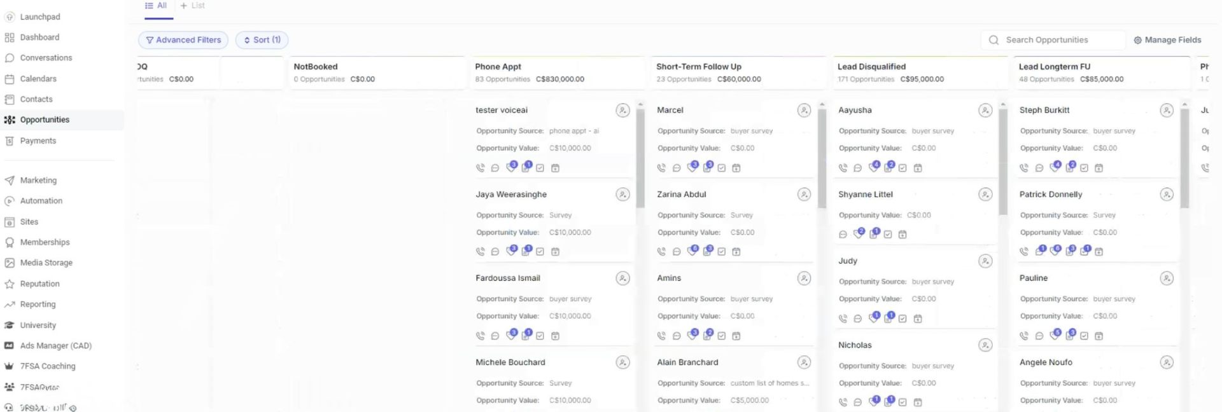Open appointment calendar icon on tester voiceai card
1222x412 pixels.
pyautogui.click(x=555, y=168)
